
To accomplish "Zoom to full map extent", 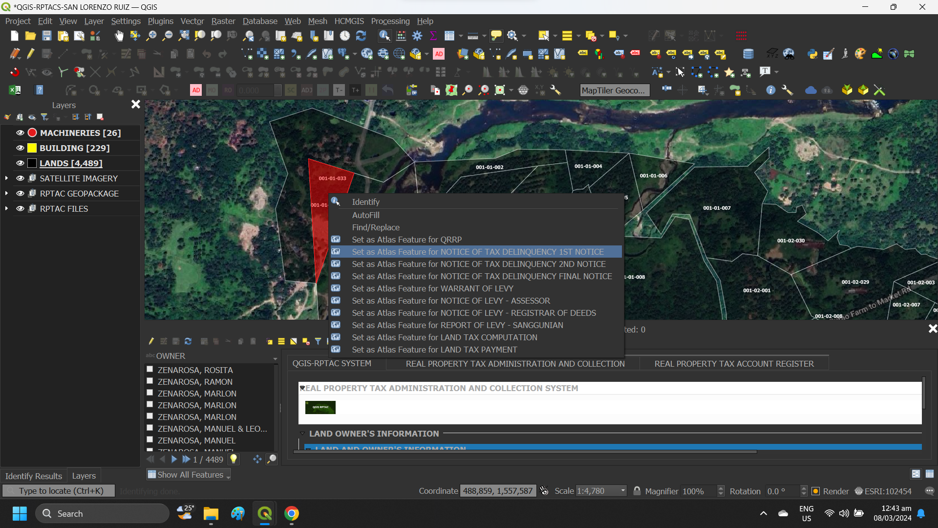I will (x=184, y=36).
